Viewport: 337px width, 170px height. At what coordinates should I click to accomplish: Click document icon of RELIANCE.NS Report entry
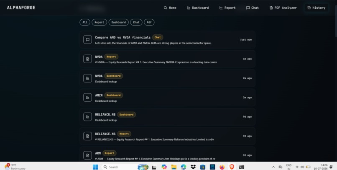click(x=87, y=136)
